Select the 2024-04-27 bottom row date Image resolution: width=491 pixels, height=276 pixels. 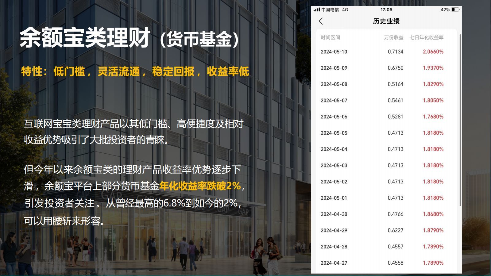[334, 263]
